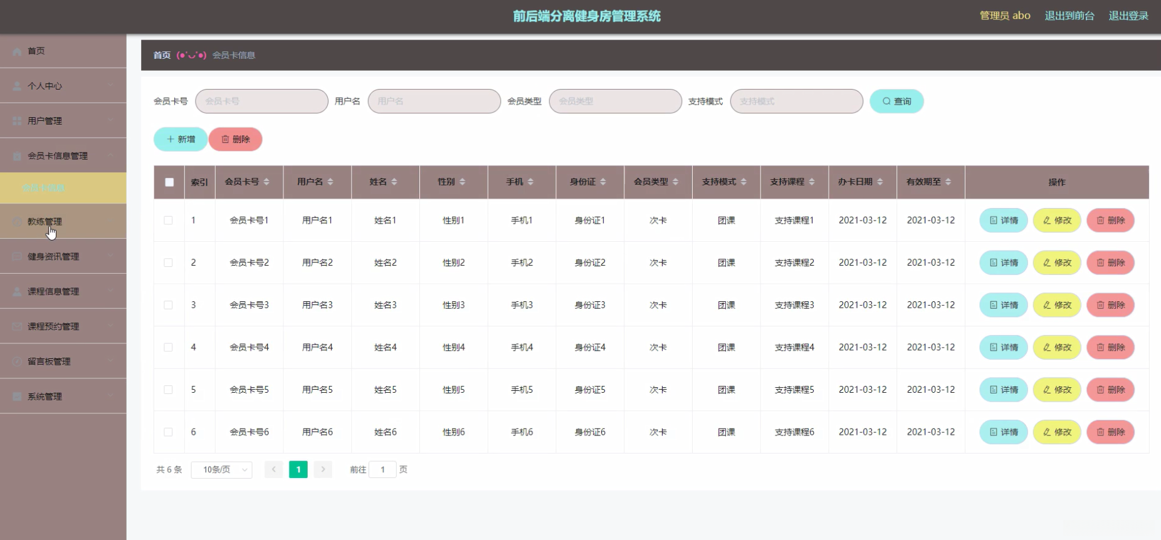Image resolution: width=1161 pixels, height=540 pixels.
Task: Click 删除 button for 会员卡号2
Action: (1110, 263)
